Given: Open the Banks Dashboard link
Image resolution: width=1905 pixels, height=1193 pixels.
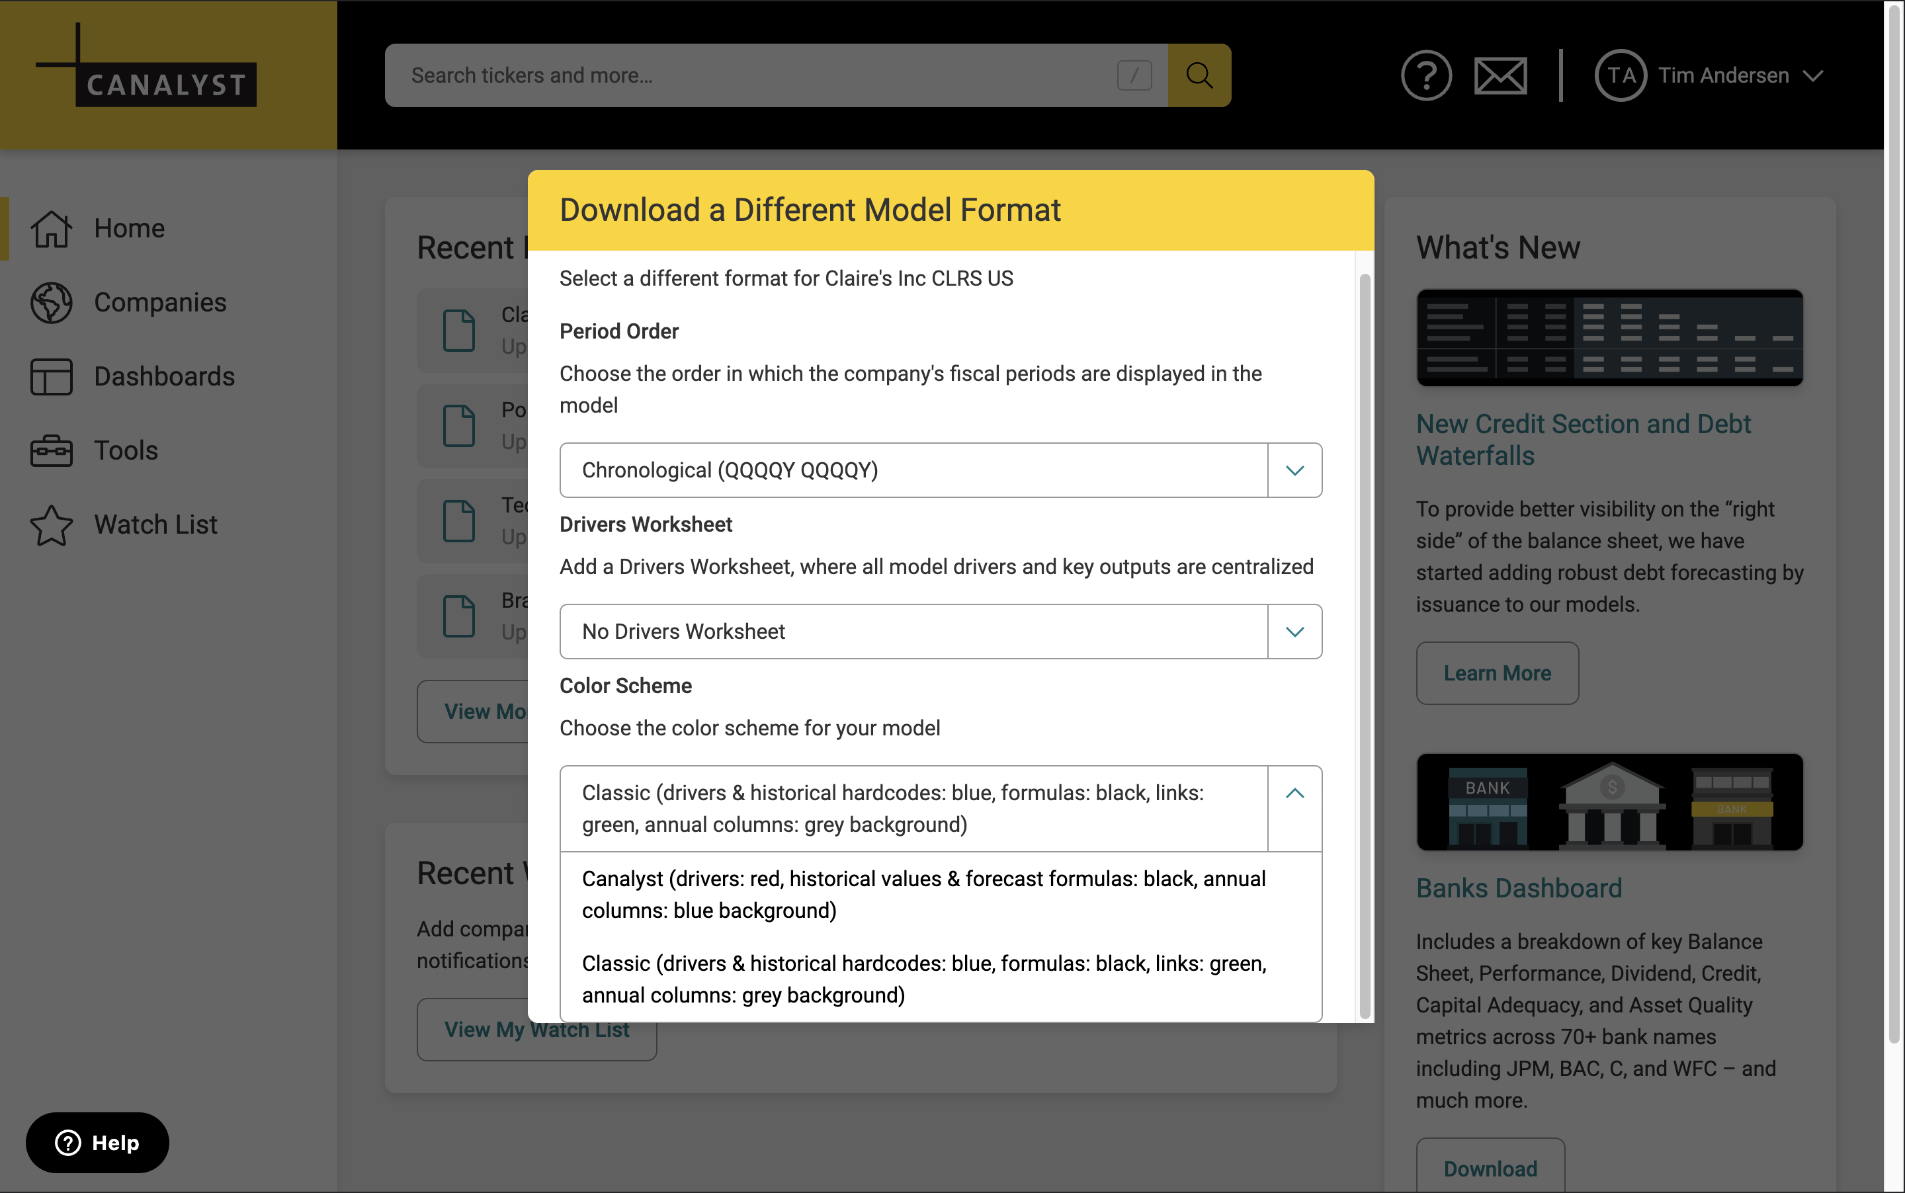Looking at the screenshot, I should [x=1518, y=888].
